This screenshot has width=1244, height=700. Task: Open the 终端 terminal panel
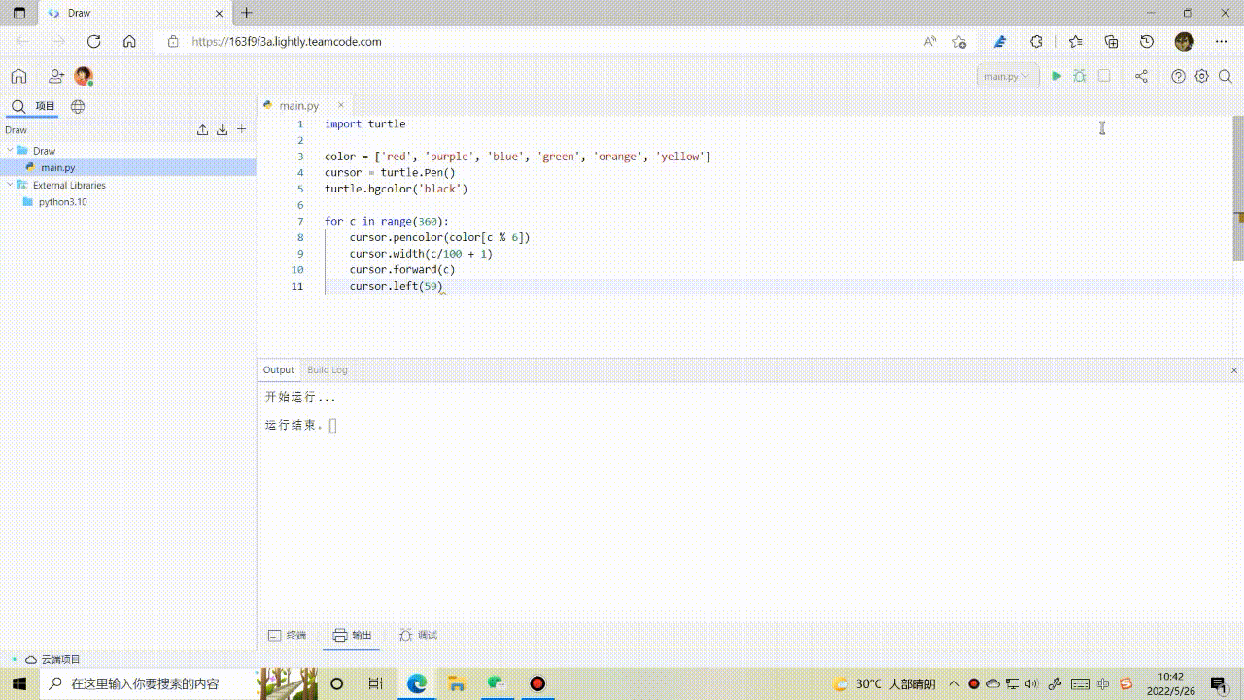click(288, 635)
